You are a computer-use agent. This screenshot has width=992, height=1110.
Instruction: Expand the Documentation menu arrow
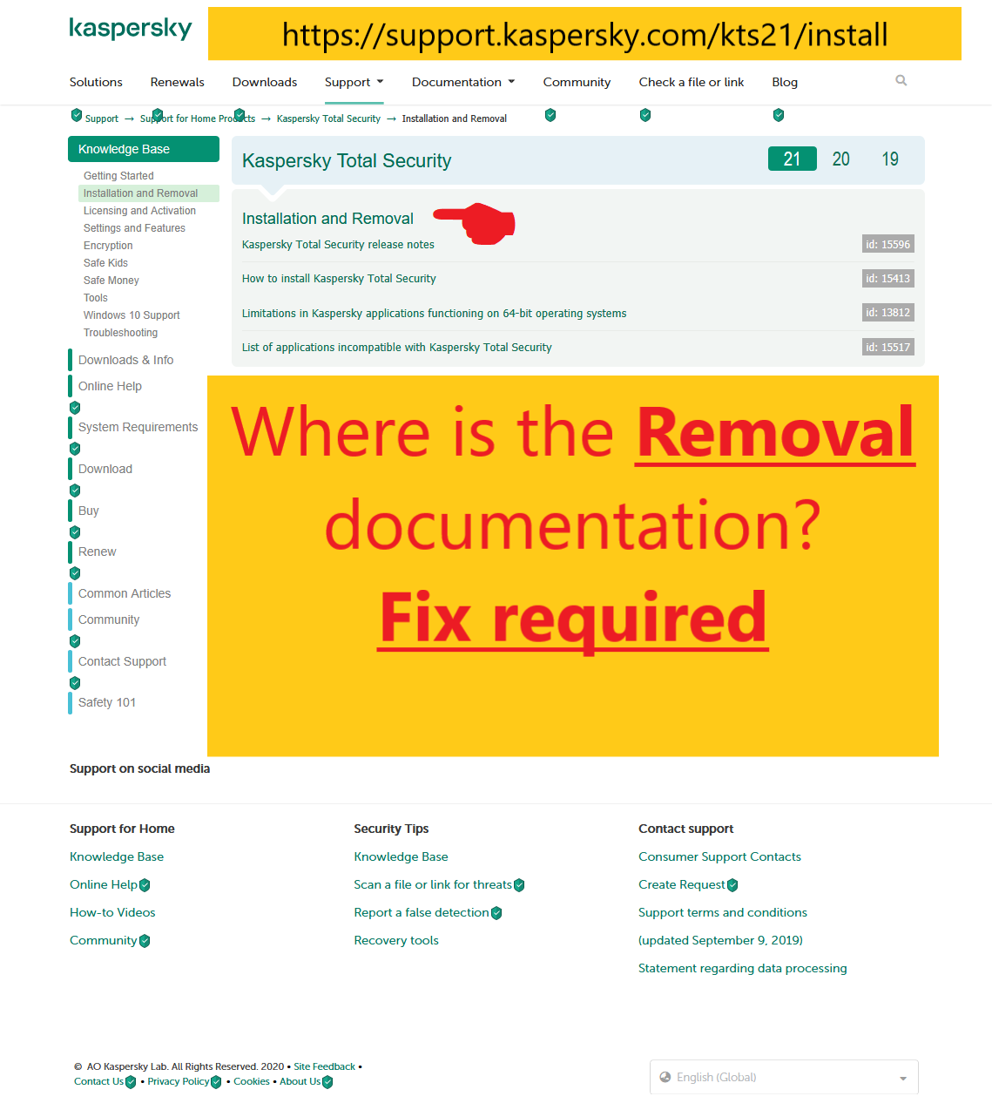coord(511,82)
